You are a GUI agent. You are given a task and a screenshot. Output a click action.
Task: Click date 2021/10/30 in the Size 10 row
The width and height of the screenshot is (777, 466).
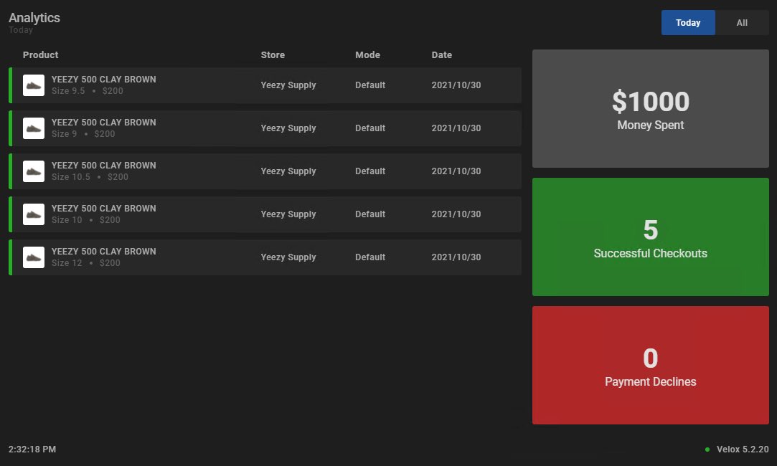coord(456,214)
